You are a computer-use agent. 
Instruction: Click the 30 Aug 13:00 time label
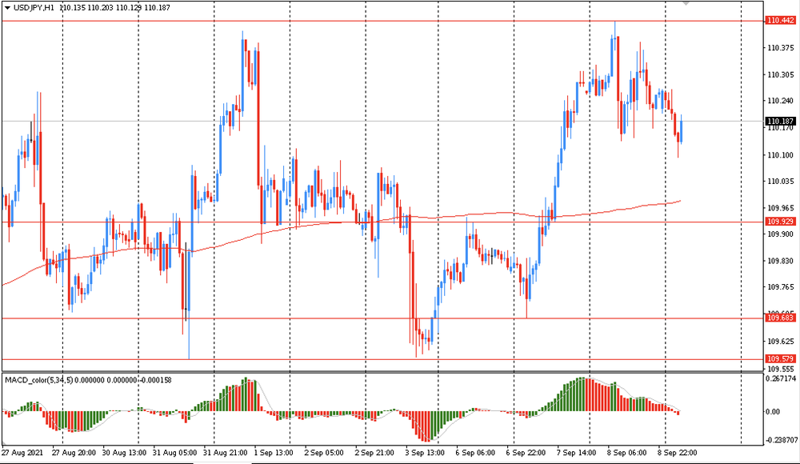(x=125, y=453)
